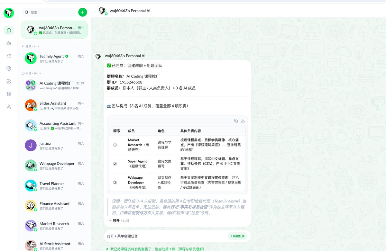
Task: Click the Personal AI avatar in chat header
Action: pos(102,11)
